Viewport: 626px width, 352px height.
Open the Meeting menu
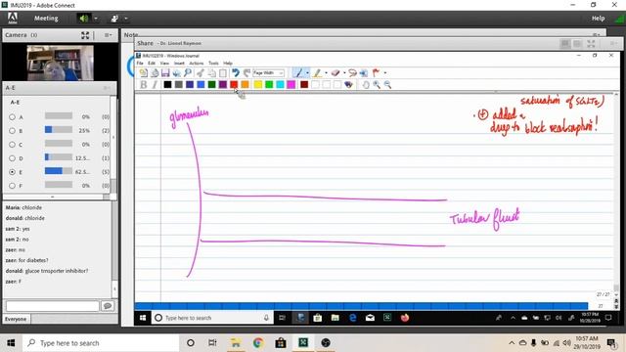pos(46,19)
